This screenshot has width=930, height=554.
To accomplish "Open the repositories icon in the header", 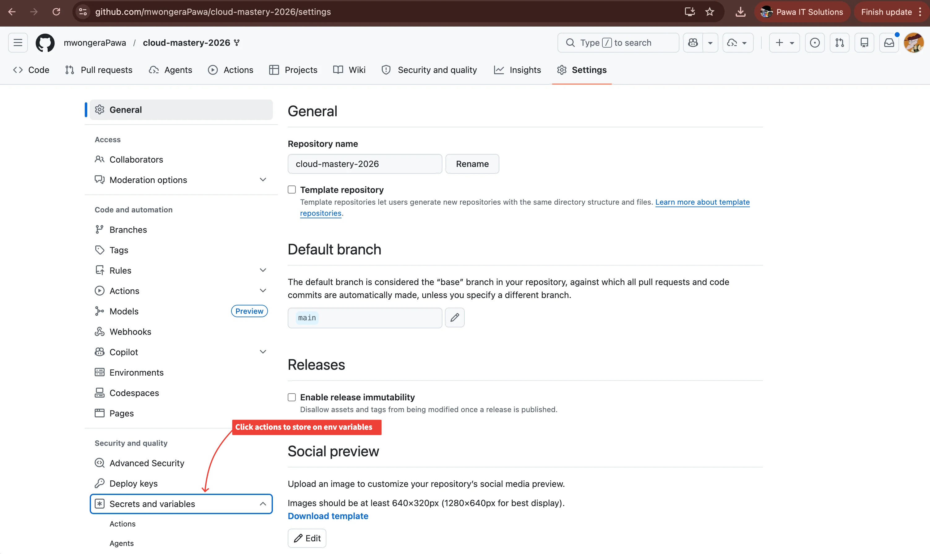I will point(864,43).
